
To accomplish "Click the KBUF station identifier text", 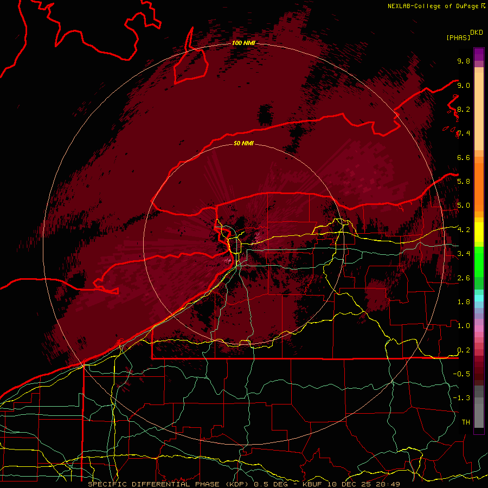I will pyautogui.click(x=313, y=484).
